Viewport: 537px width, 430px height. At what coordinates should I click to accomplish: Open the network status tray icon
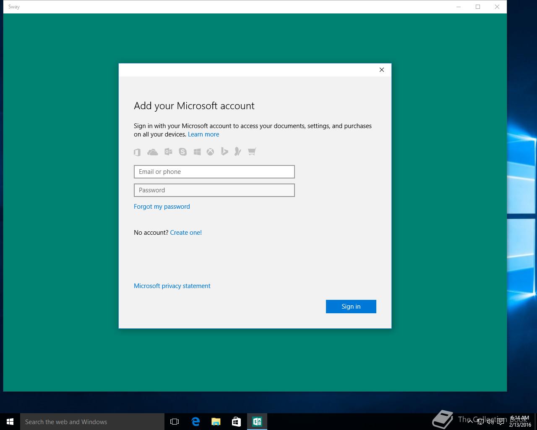480,422
